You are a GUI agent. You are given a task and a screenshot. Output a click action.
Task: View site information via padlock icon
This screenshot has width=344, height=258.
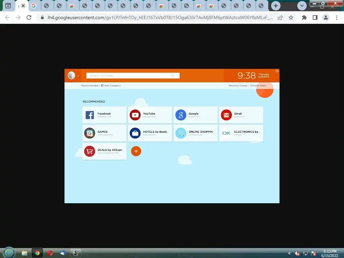pos(42,17)
